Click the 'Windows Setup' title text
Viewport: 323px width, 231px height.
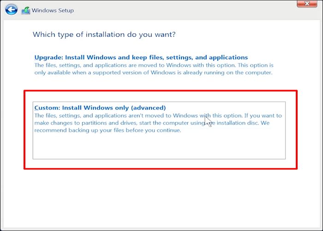53,10
